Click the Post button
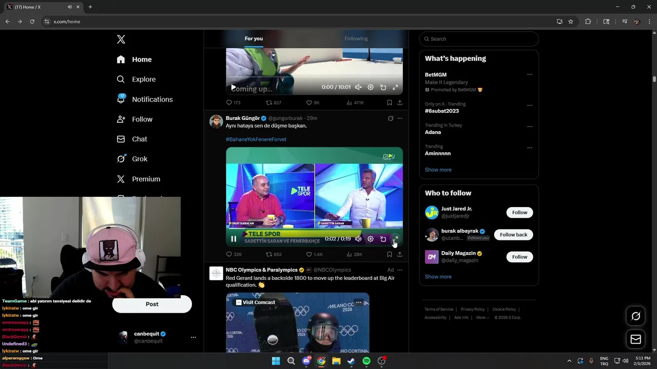This screenshot has height=369, width=657. 152,304
